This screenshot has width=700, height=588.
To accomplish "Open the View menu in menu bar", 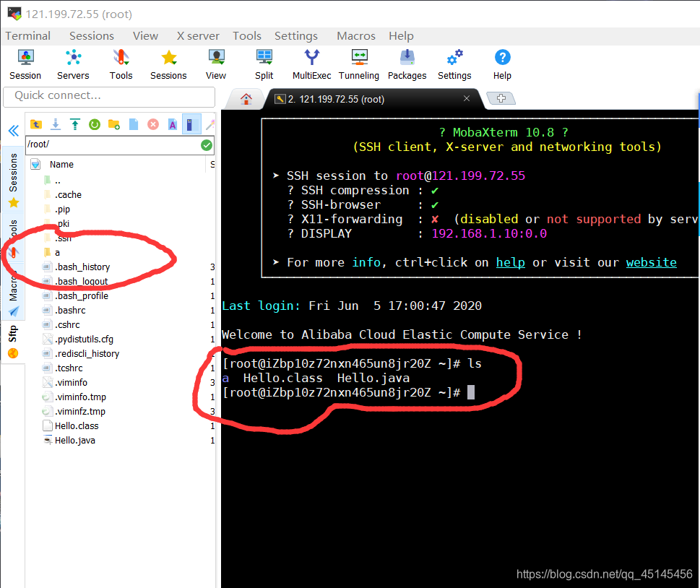I will point(145,35).
